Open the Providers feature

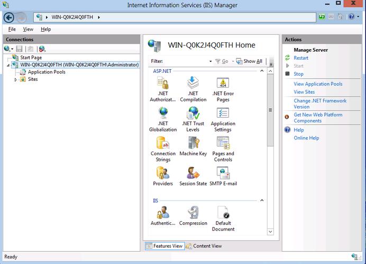point(163,176)
